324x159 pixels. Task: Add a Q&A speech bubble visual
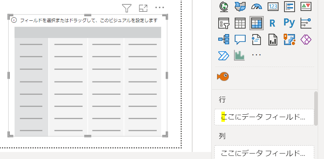[x=240, y=39]
